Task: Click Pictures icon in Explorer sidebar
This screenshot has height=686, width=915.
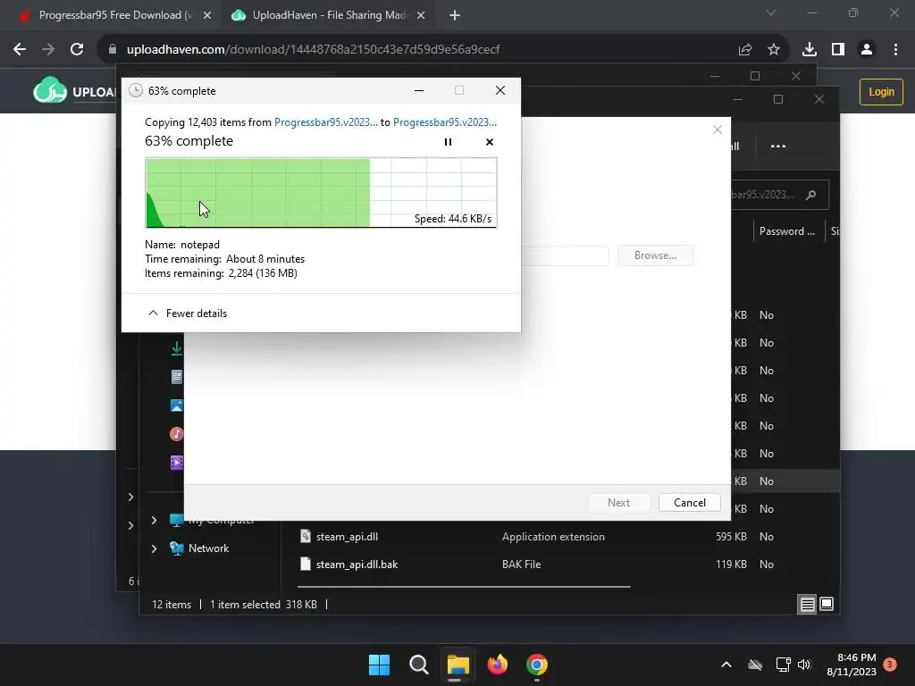Action: (x=176, y=406)
